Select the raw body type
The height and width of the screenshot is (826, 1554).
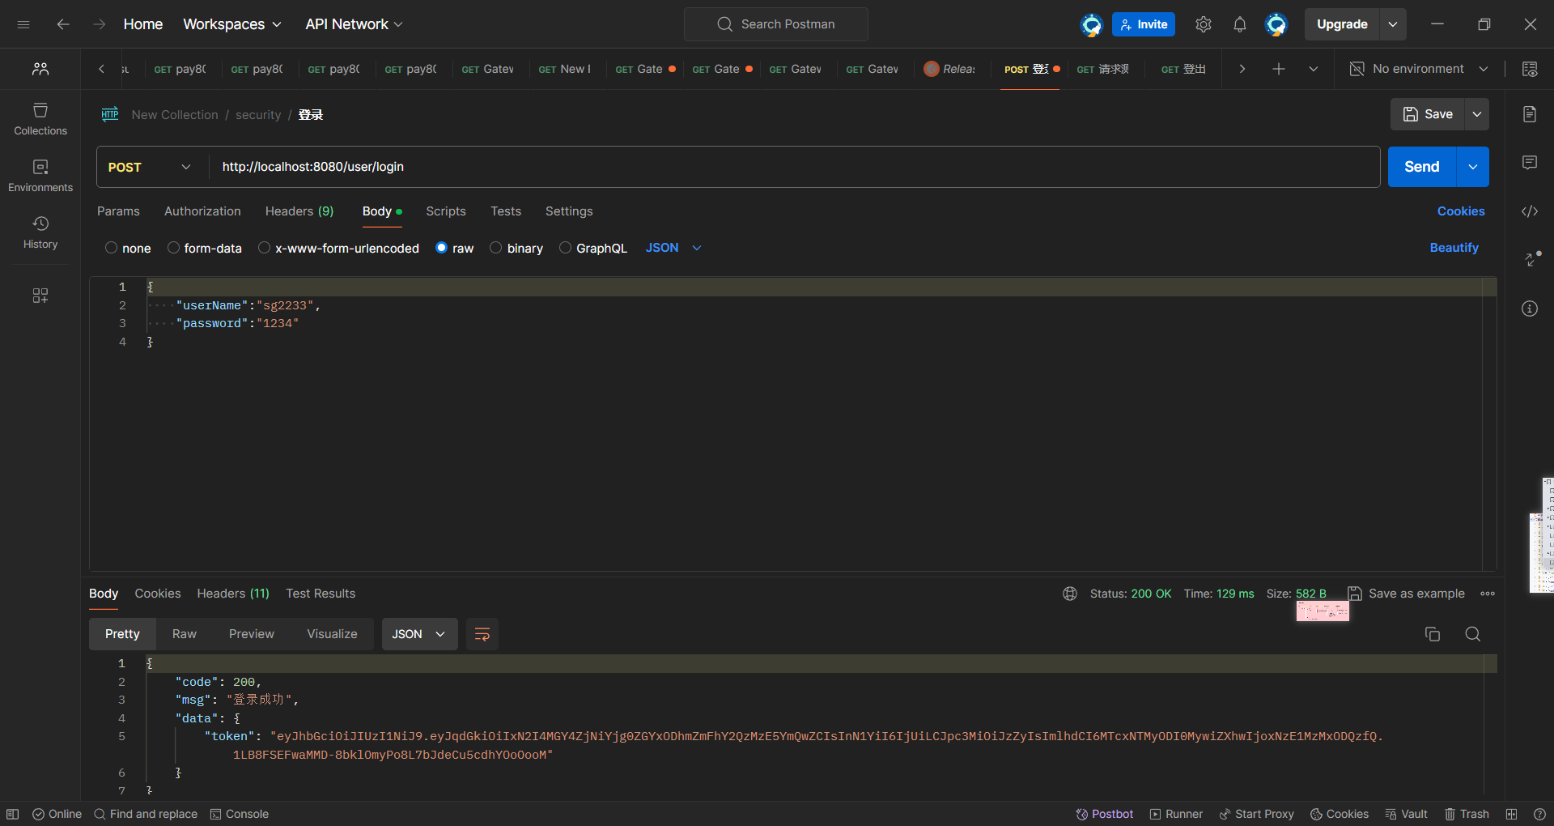[x=441, y=248]
